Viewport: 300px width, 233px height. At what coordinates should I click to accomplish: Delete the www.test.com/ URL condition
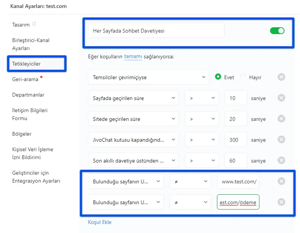coord(281,181)
